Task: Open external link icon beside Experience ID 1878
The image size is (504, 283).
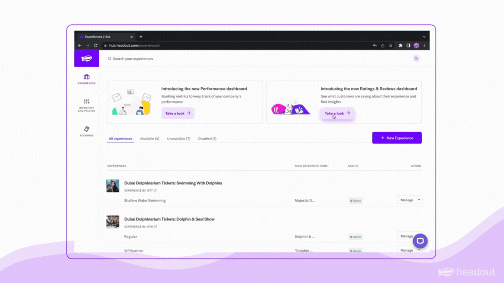Action: point(155,227)
